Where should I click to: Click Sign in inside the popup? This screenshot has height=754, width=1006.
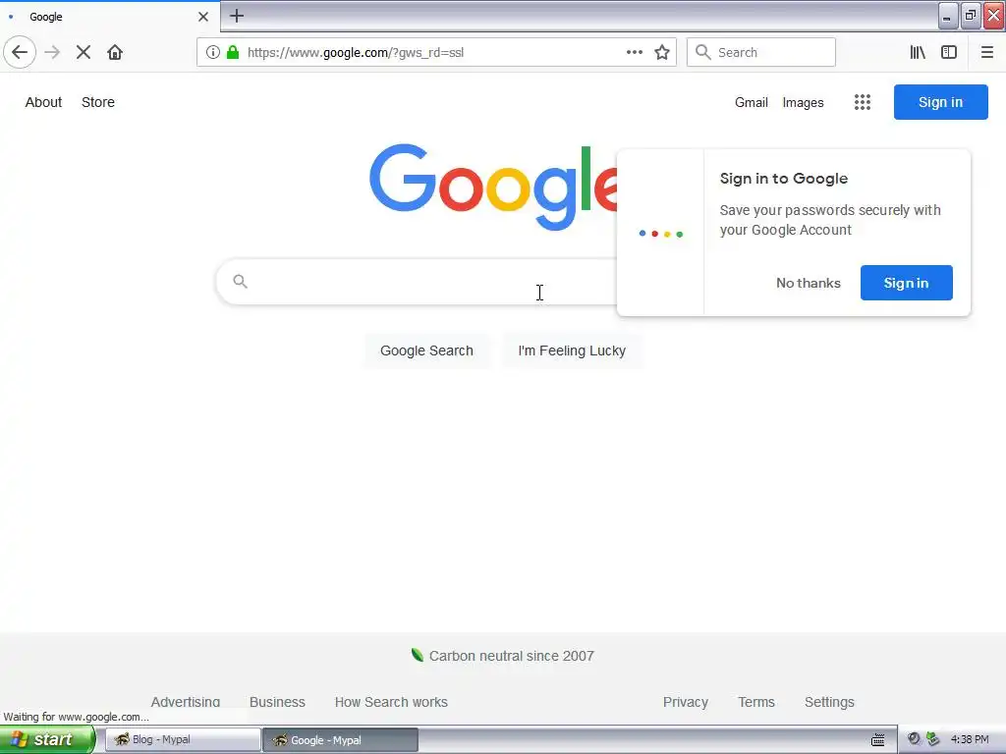906,283
